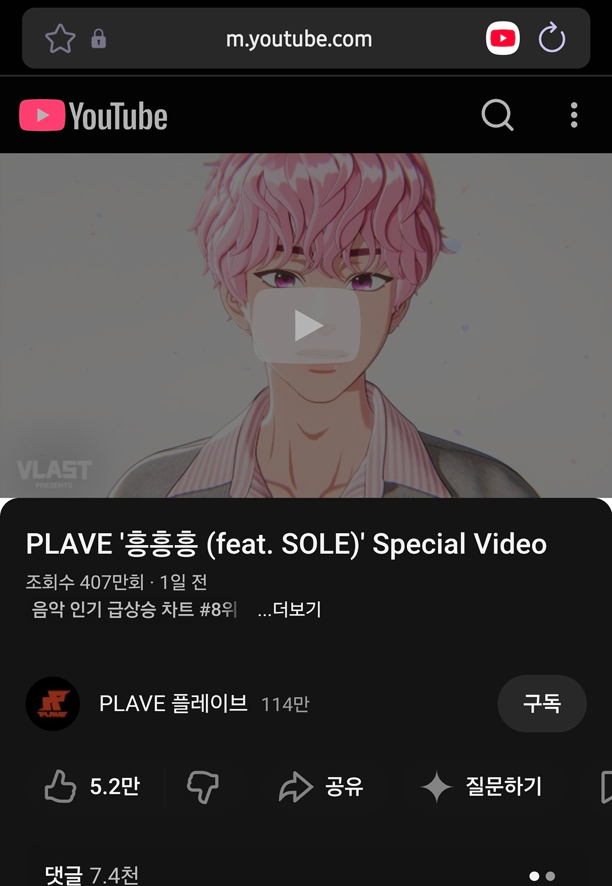Open the three-dot YouTube menu
Viewport: 612px width, 886px height.
574,115
